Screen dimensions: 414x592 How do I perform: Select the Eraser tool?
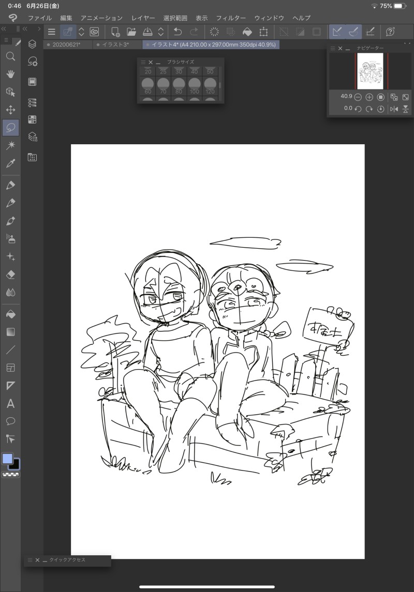pos(10,275)
